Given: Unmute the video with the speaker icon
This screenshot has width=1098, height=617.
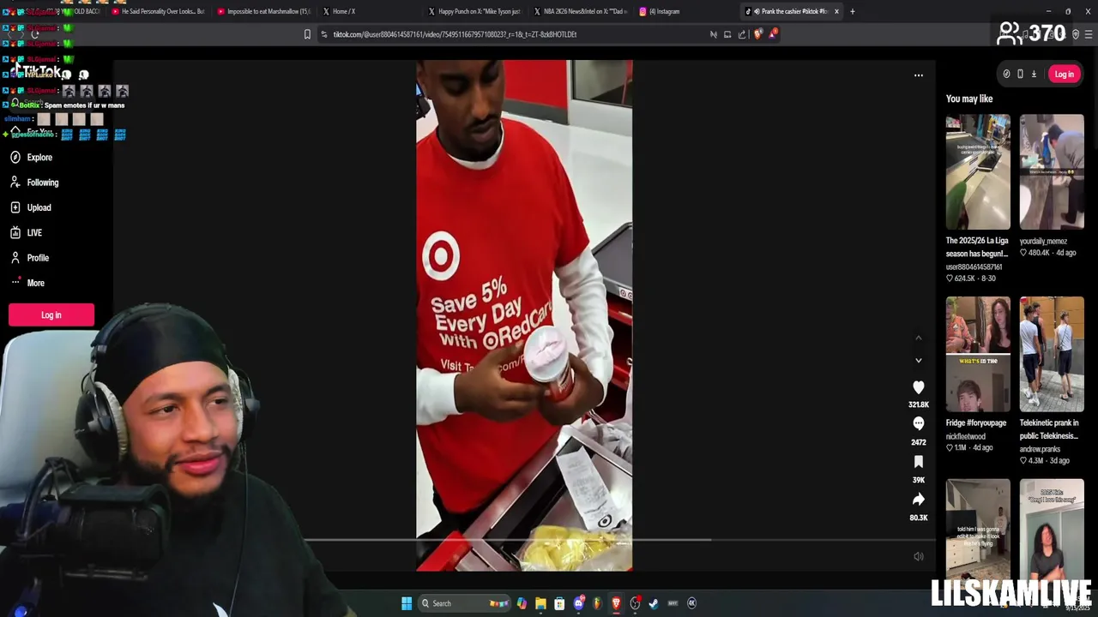Looking at the screenshot, I should pyautogui.click(x=918, y=556).
